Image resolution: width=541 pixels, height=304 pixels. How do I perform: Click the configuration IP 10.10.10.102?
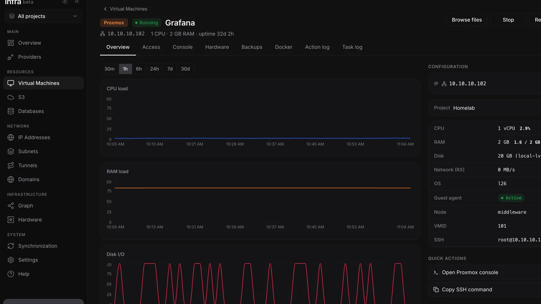(467, 84)
